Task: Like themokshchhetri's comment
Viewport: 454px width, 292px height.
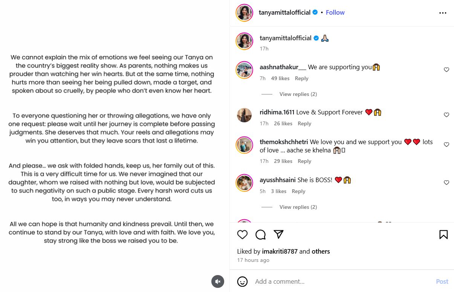Action: pos(446,144)
